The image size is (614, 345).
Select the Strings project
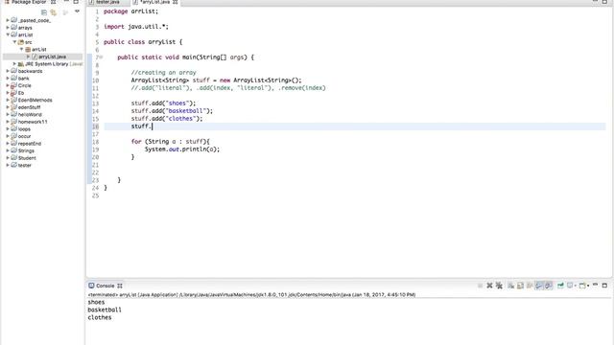point(26,150)
